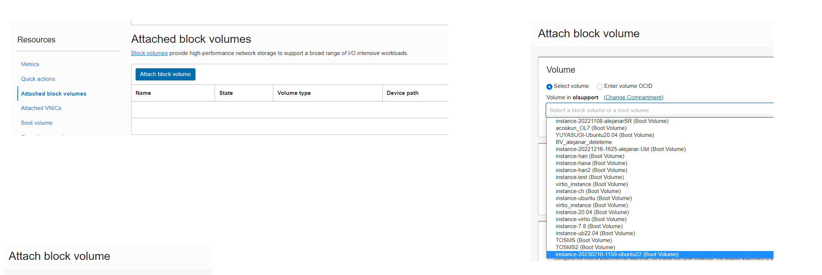Viewport: 822px width, 275px height.
Task: Select Attached block volumes sidebar item
Action: 54,94
